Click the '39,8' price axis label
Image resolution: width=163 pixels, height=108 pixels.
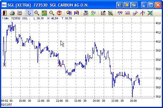(158, 51)
